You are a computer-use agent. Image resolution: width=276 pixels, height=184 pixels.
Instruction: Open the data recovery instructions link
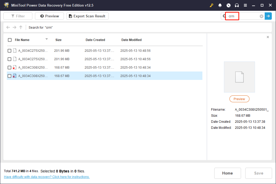tap(47, 177)
